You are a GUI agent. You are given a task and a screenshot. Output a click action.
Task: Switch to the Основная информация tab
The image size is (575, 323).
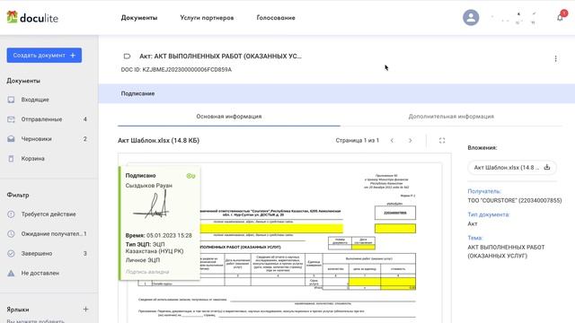[x=229, y=117]
